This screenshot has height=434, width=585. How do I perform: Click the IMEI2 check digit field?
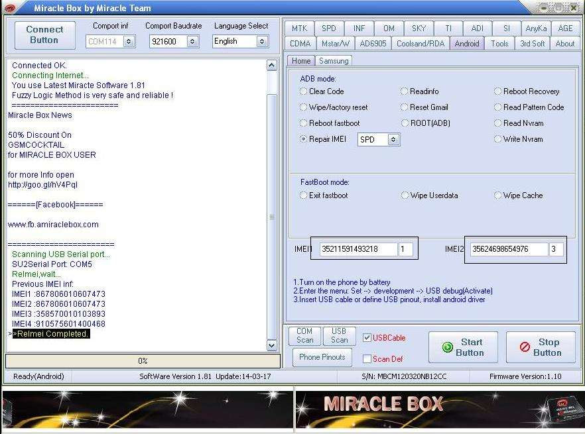tap(556, 249)
